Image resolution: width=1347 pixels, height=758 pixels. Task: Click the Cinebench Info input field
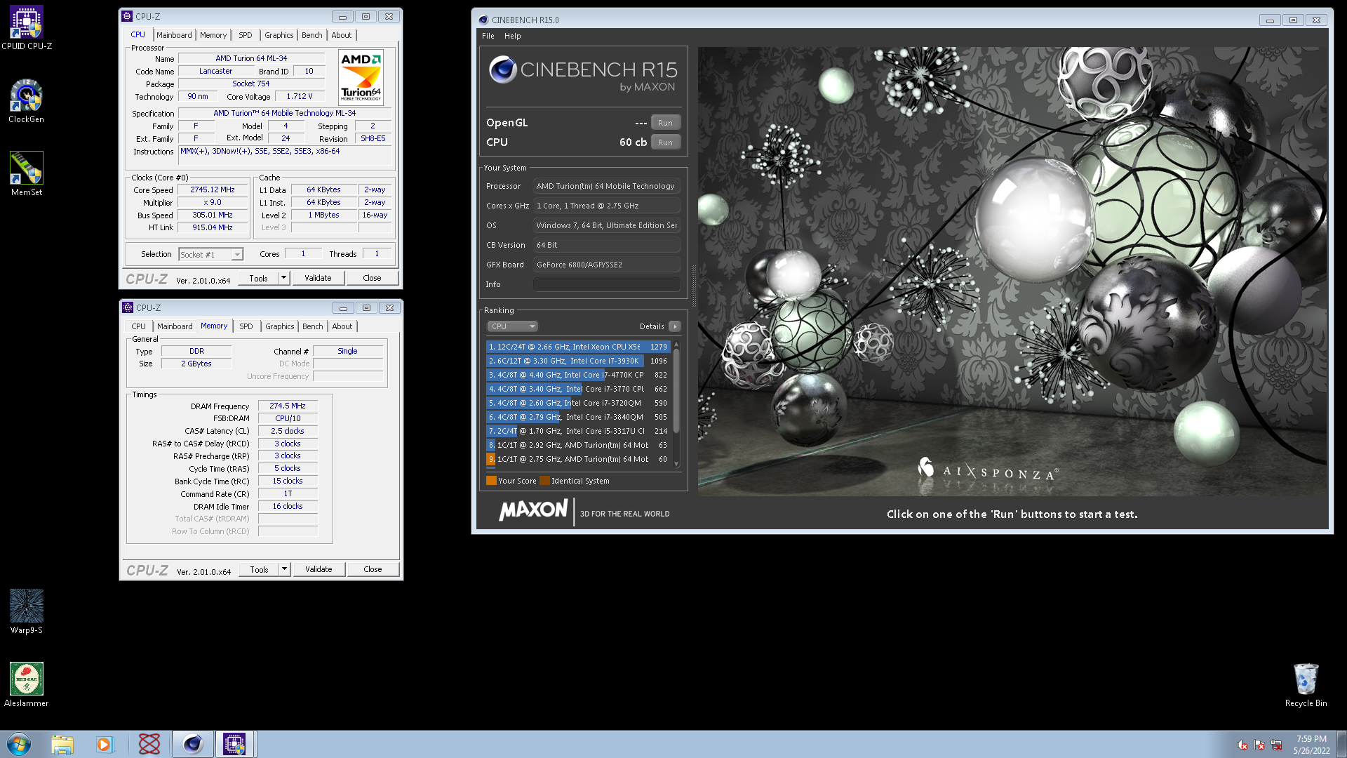coord(607,284)
